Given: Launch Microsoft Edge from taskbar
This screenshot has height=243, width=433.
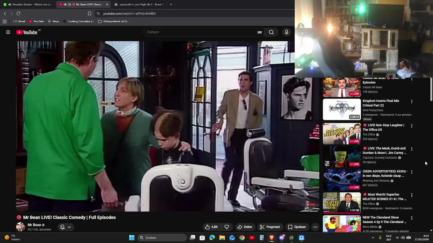Looking at the screenshot, I should pos(212,238).
